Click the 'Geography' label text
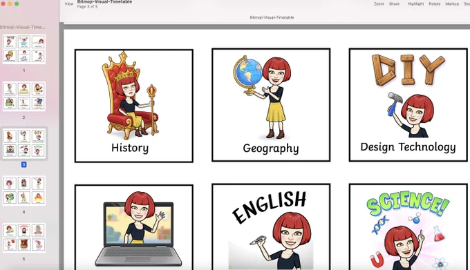 (x=271, y=148)
